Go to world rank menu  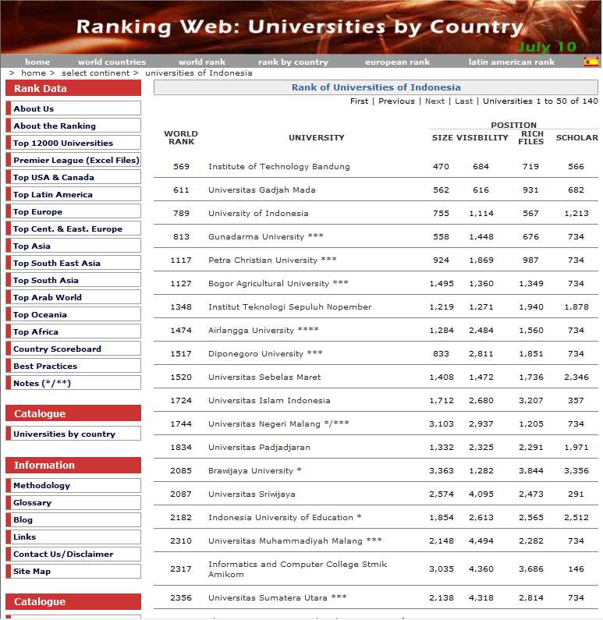click(202, 62)
